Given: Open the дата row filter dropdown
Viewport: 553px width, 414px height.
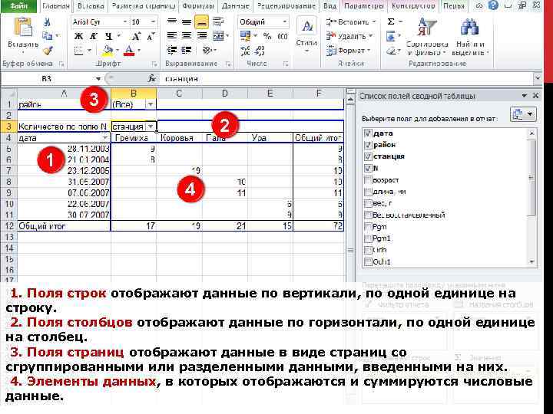Looking at the screenshot, I should point(105,138).
